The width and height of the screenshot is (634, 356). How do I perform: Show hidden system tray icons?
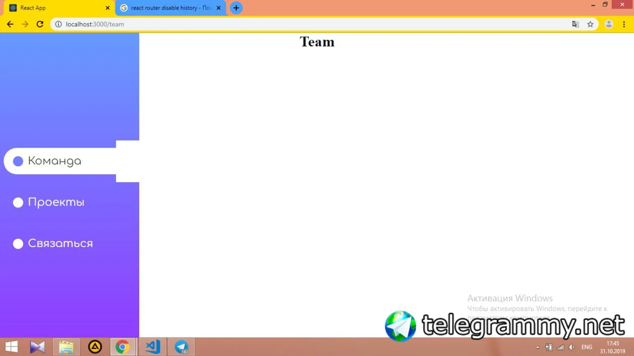(538, 347)
